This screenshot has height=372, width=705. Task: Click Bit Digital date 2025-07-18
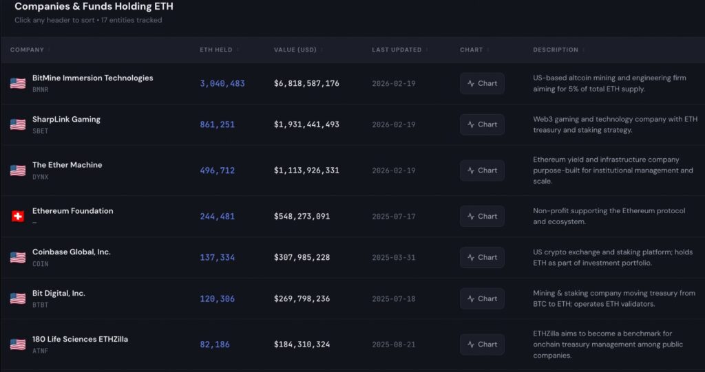click(393, 298)
